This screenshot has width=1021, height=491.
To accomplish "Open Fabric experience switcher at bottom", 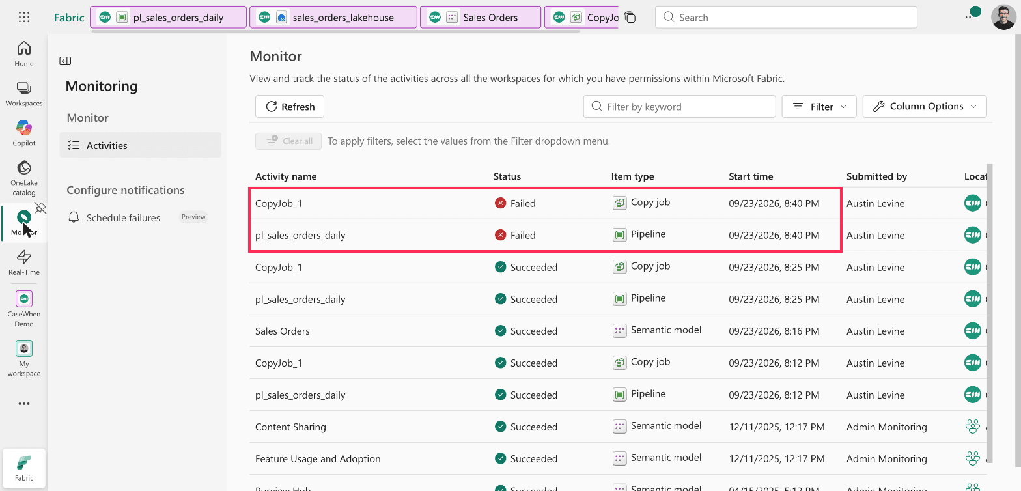I will (24, 468).
